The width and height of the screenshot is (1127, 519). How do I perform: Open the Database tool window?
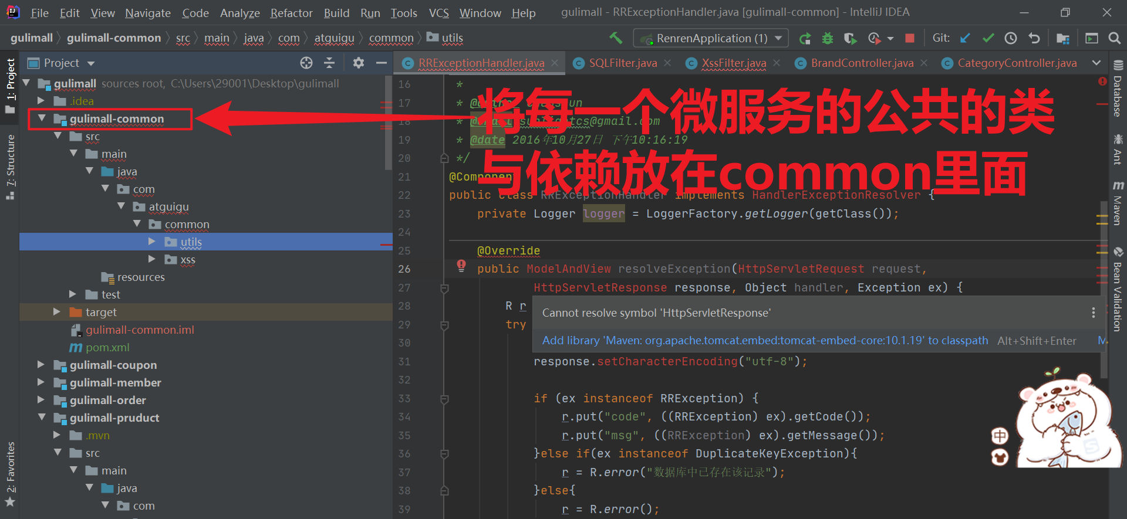coord(1118,89)
